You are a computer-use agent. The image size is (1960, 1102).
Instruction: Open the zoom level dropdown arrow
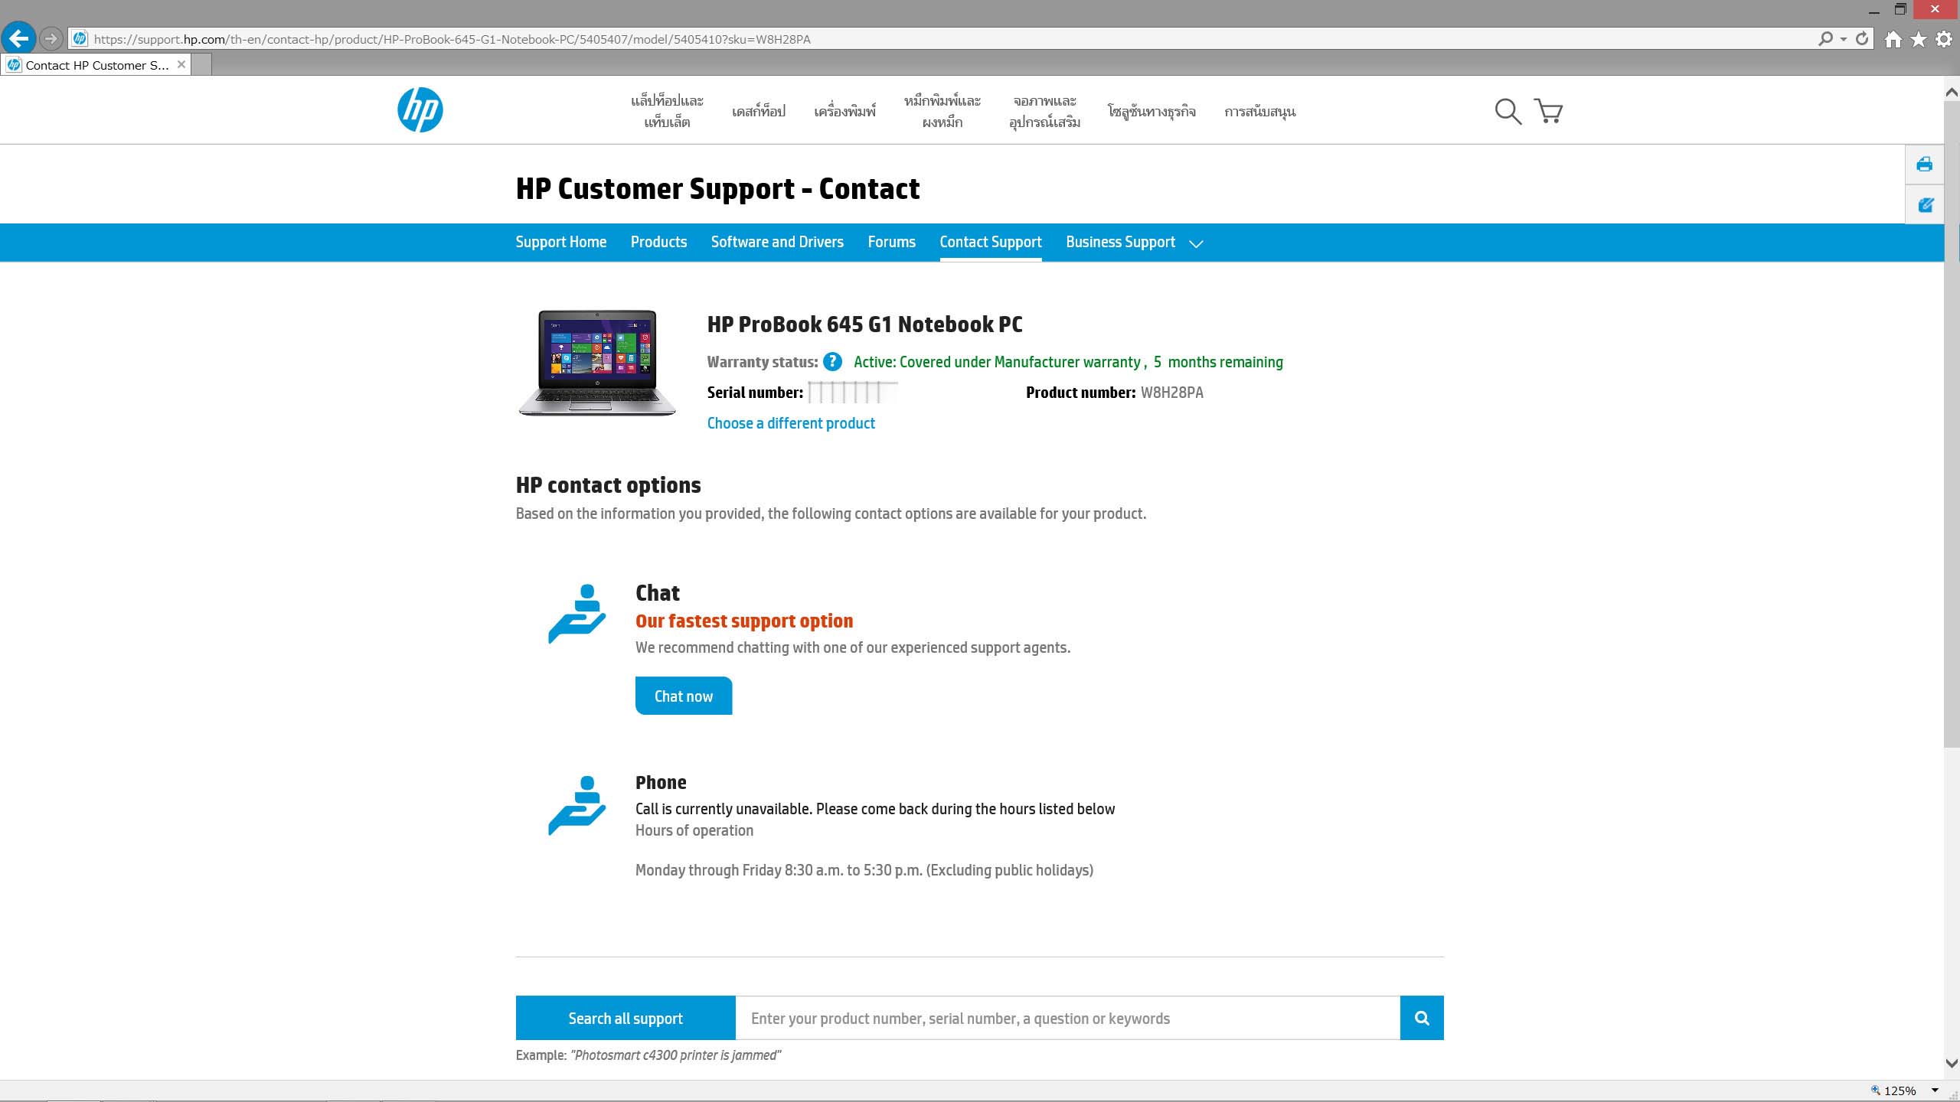click(1935, 1091)
